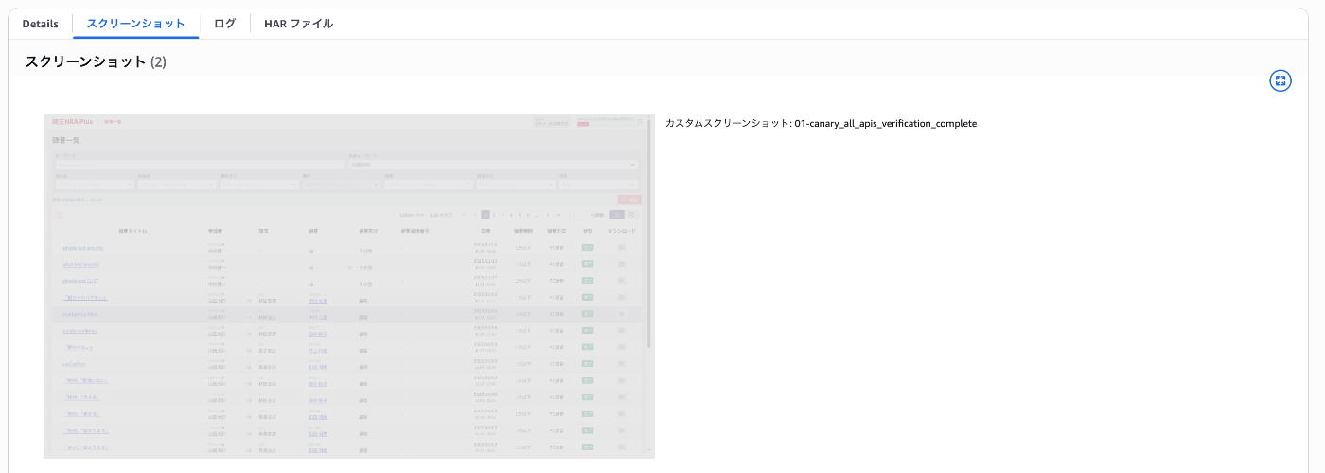Toggle the select-all checkbox above the table
Screen dimensions: 1325x473
click(x=58, y=215)
